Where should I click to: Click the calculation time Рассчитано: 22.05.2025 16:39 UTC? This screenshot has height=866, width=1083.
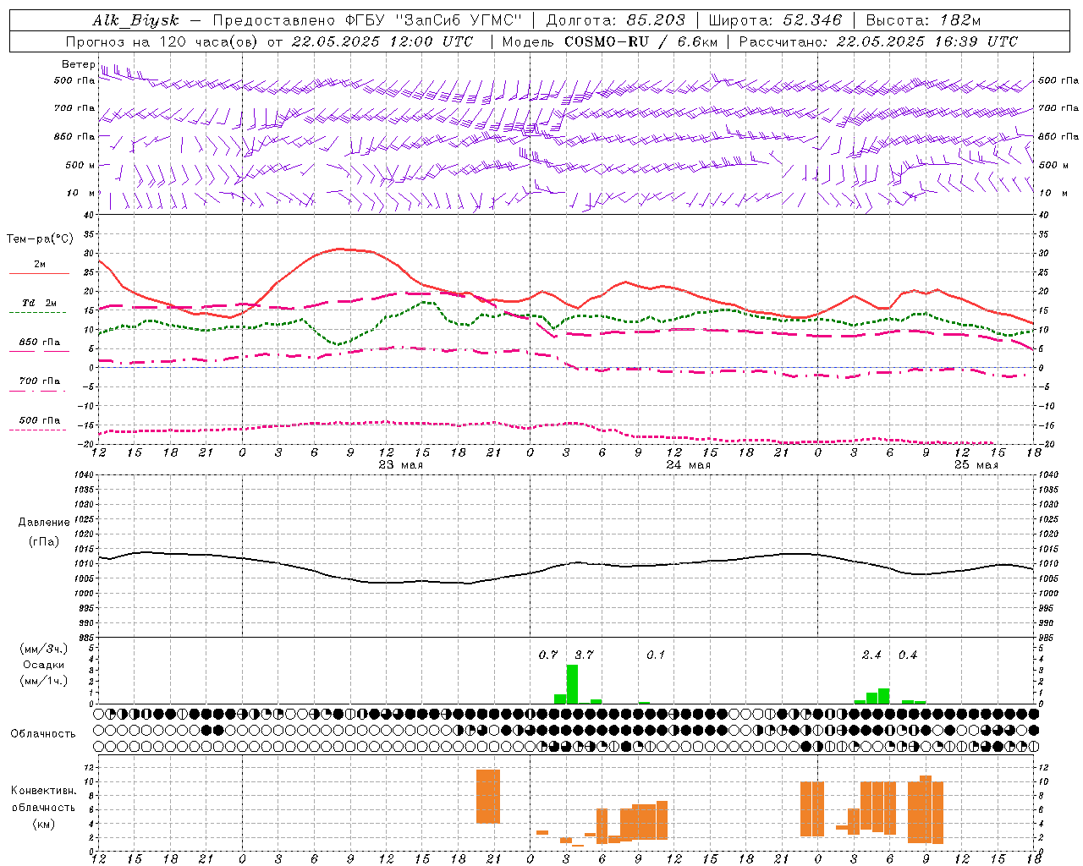878,41
